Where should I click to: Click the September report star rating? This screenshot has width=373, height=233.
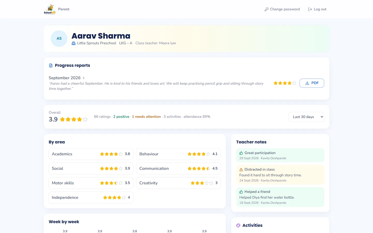click(285, 83)
